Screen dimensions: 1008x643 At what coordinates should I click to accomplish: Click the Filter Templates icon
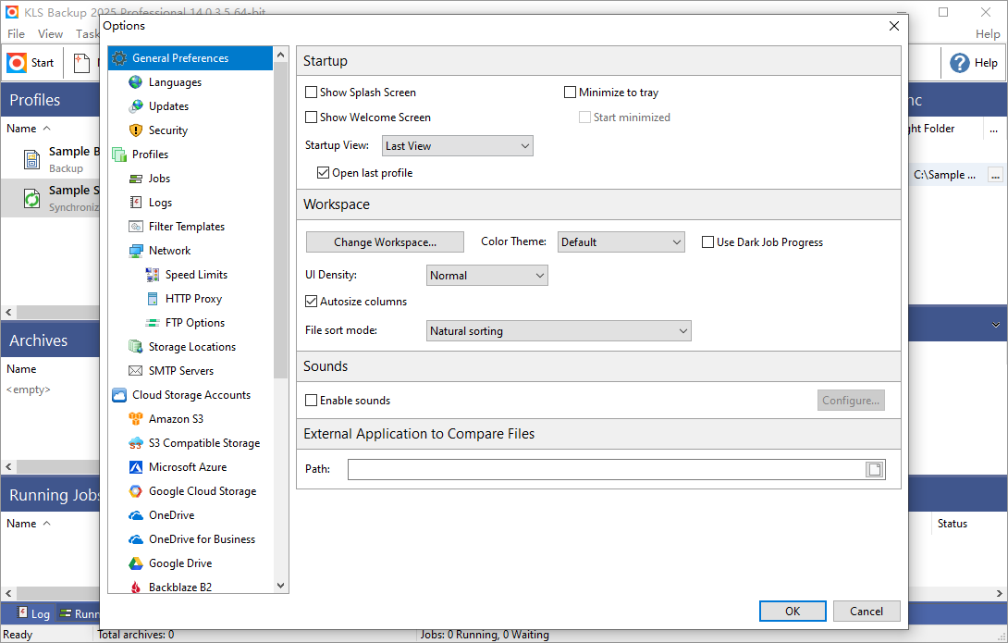point(136,227)
